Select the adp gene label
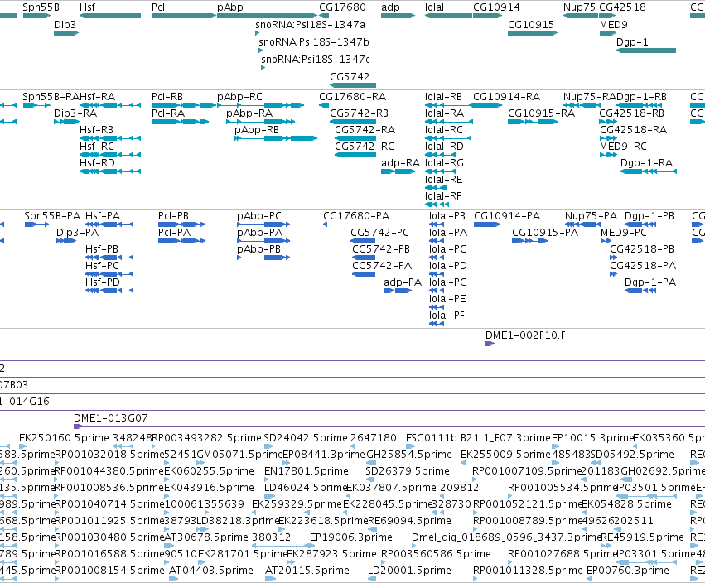 tap(391, 7)
